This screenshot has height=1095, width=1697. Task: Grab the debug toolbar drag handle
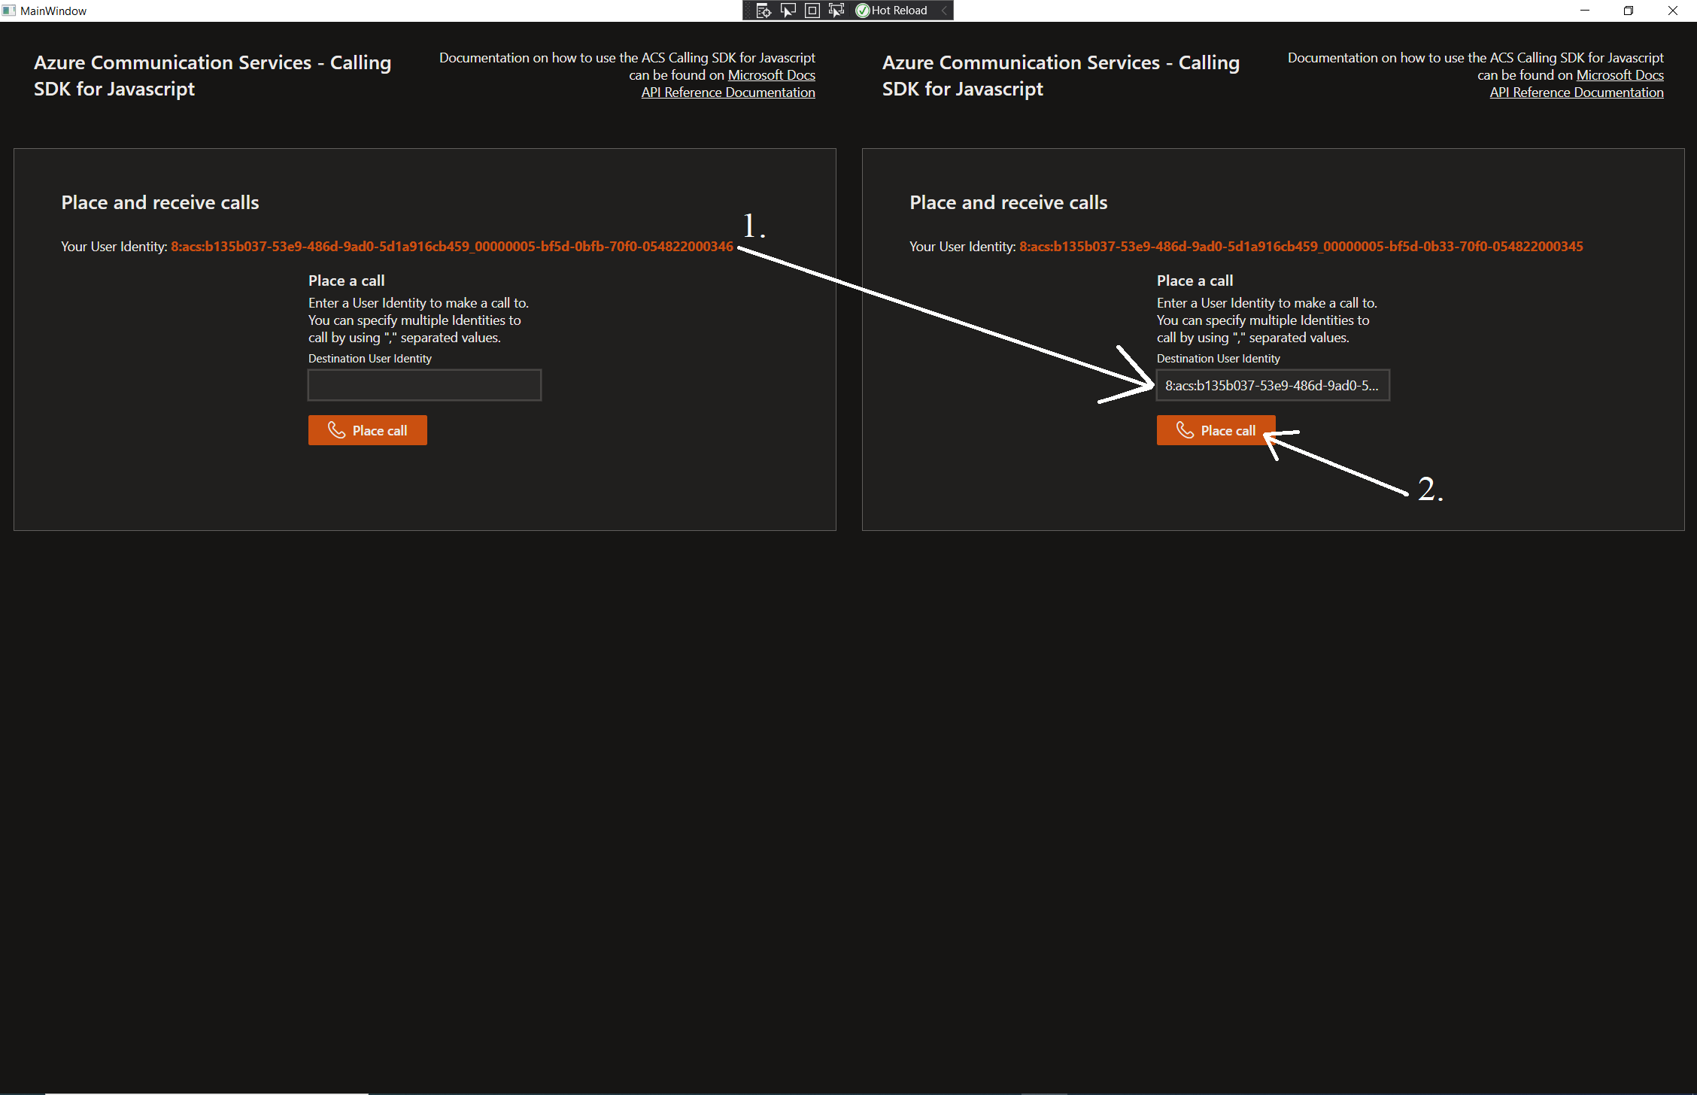[x=747, y=11]
